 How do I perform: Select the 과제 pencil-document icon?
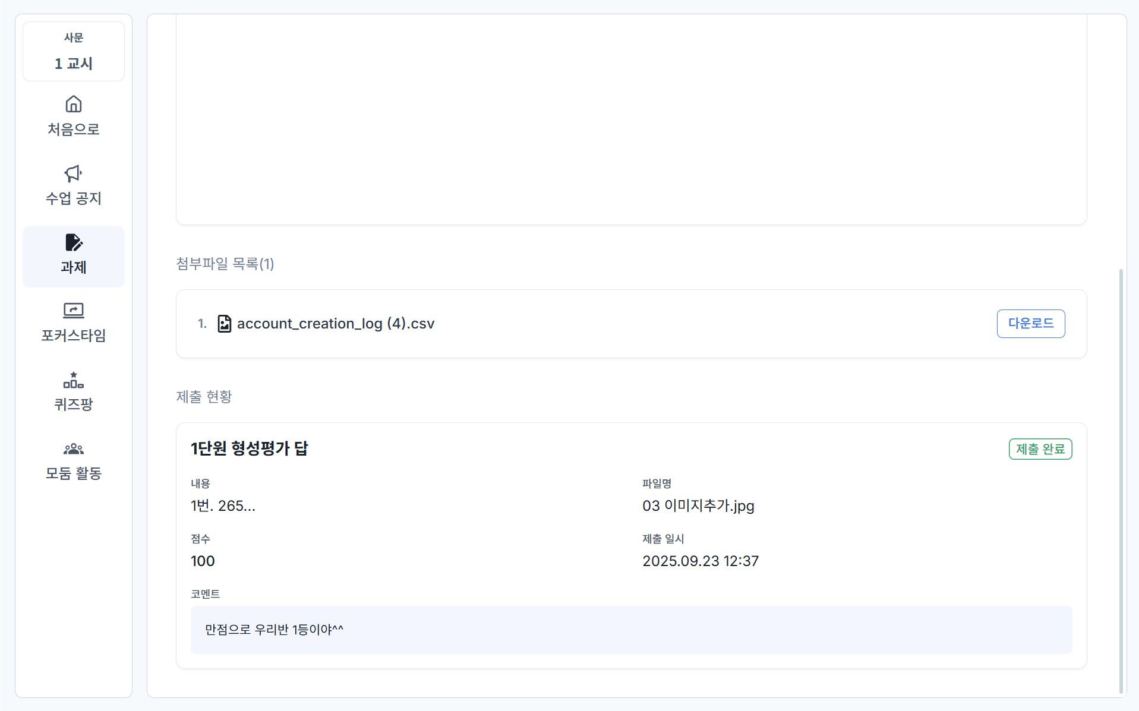74,243
